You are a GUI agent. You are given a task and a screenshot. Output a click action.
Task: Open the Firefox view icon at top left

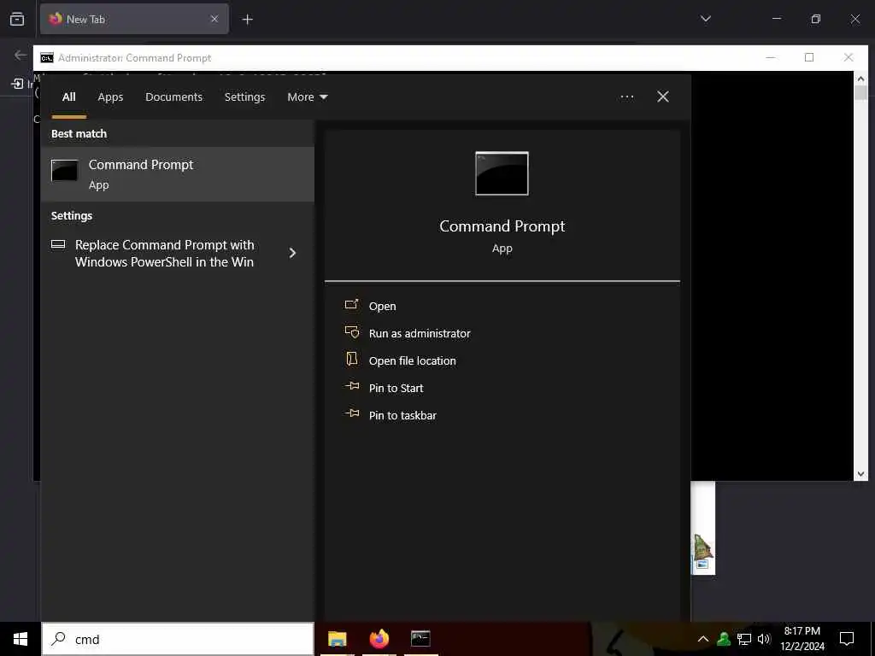click(17, 19)
